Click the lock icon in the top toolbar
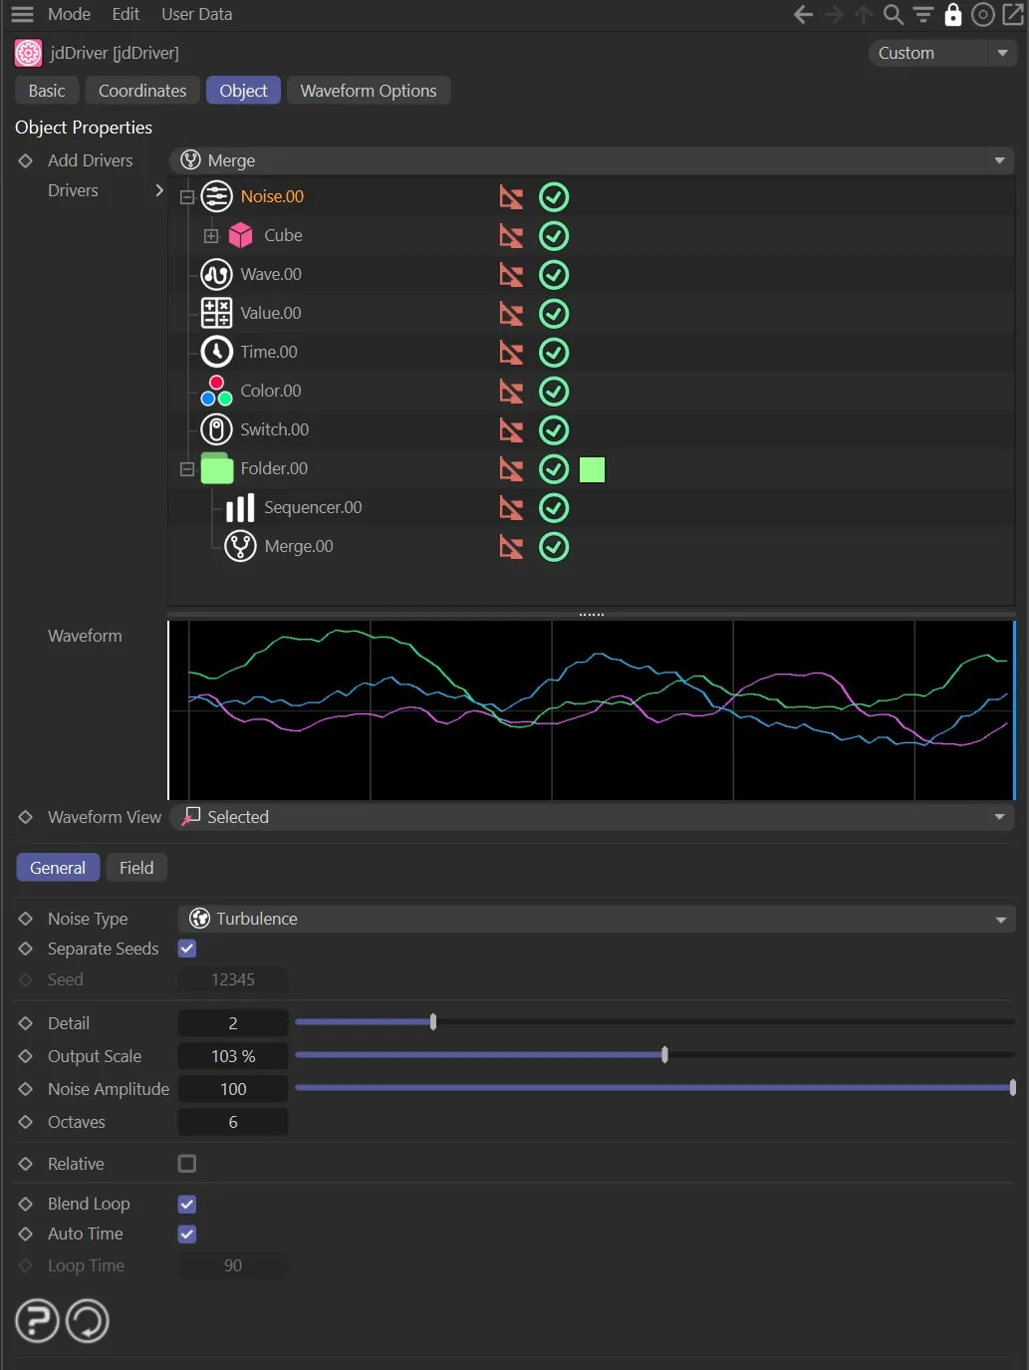The width and height of the screenshot is (1029, 1370). (x=952, y=14)
